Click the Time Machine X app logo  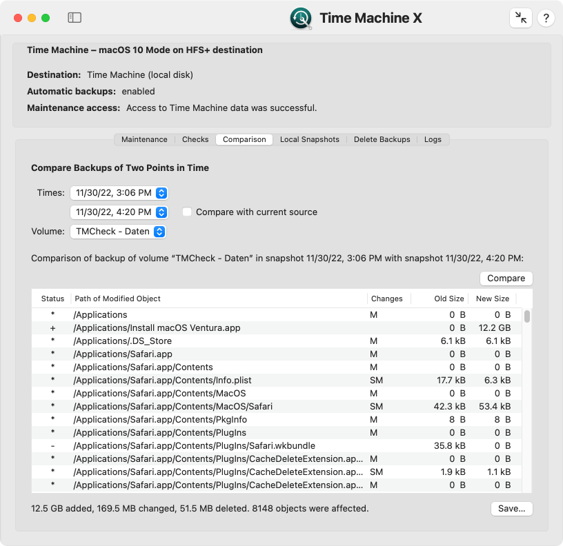(x=301, y=18)
